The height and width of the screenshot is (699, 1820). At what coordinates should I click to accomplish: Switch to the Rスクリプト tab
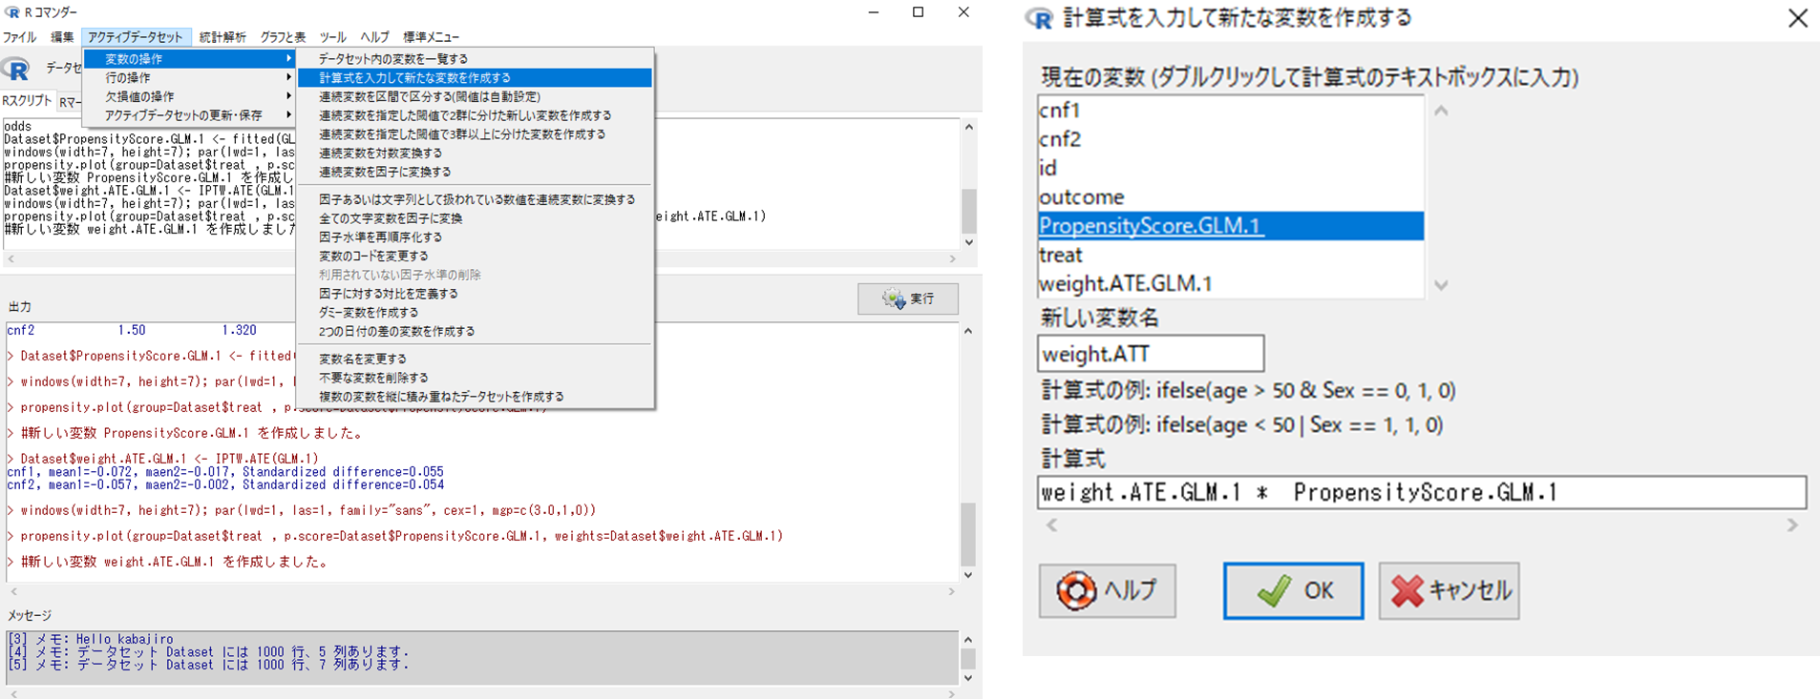(x=26, y=100)
